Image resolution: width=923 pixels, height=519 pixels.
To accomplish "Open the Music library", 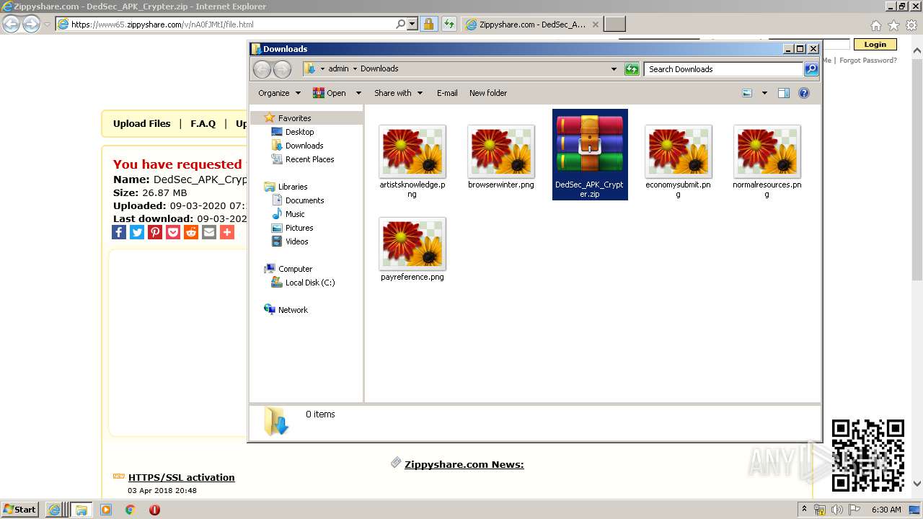I will point(295,214).
